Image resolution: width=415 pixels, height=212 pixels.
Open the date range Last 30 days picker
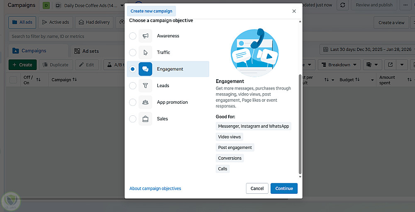coord(367,49)
